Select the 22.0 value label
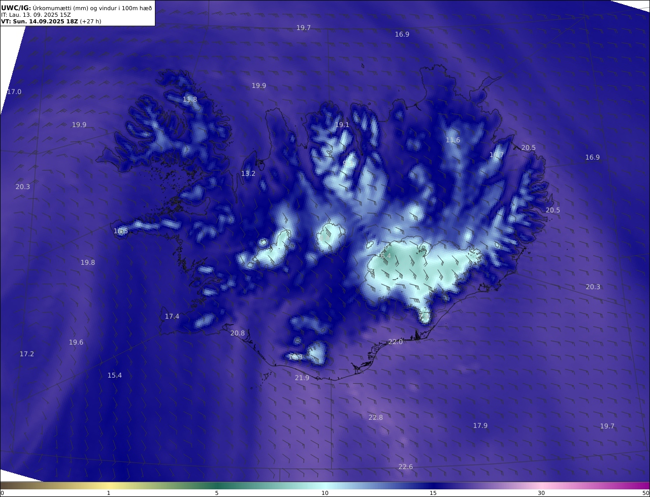Viewport: 650px width, 497px height. pyautogui.click(x=396, y=342)
